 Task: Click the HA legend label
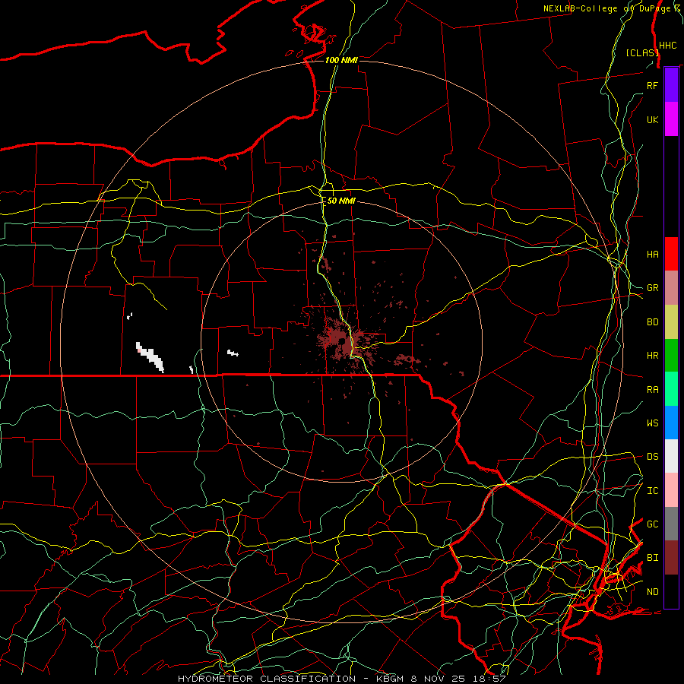[652, 254]
